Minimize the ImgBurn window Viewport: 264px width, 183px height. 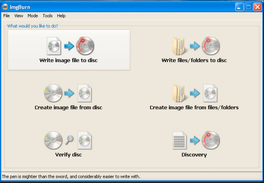point(239,7)
